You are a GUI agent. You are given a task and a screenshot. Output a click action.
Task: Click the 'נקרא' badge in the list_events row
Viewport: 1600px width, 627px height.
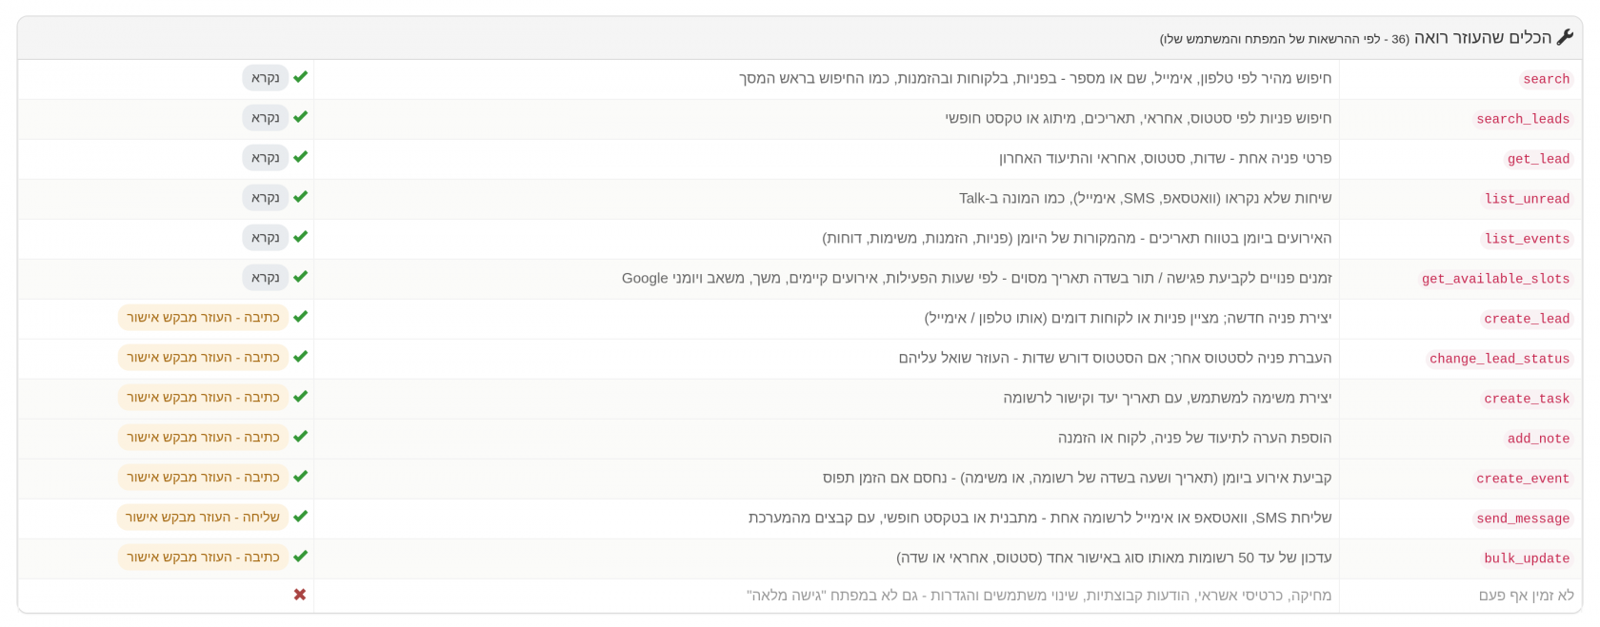[266, 237]
